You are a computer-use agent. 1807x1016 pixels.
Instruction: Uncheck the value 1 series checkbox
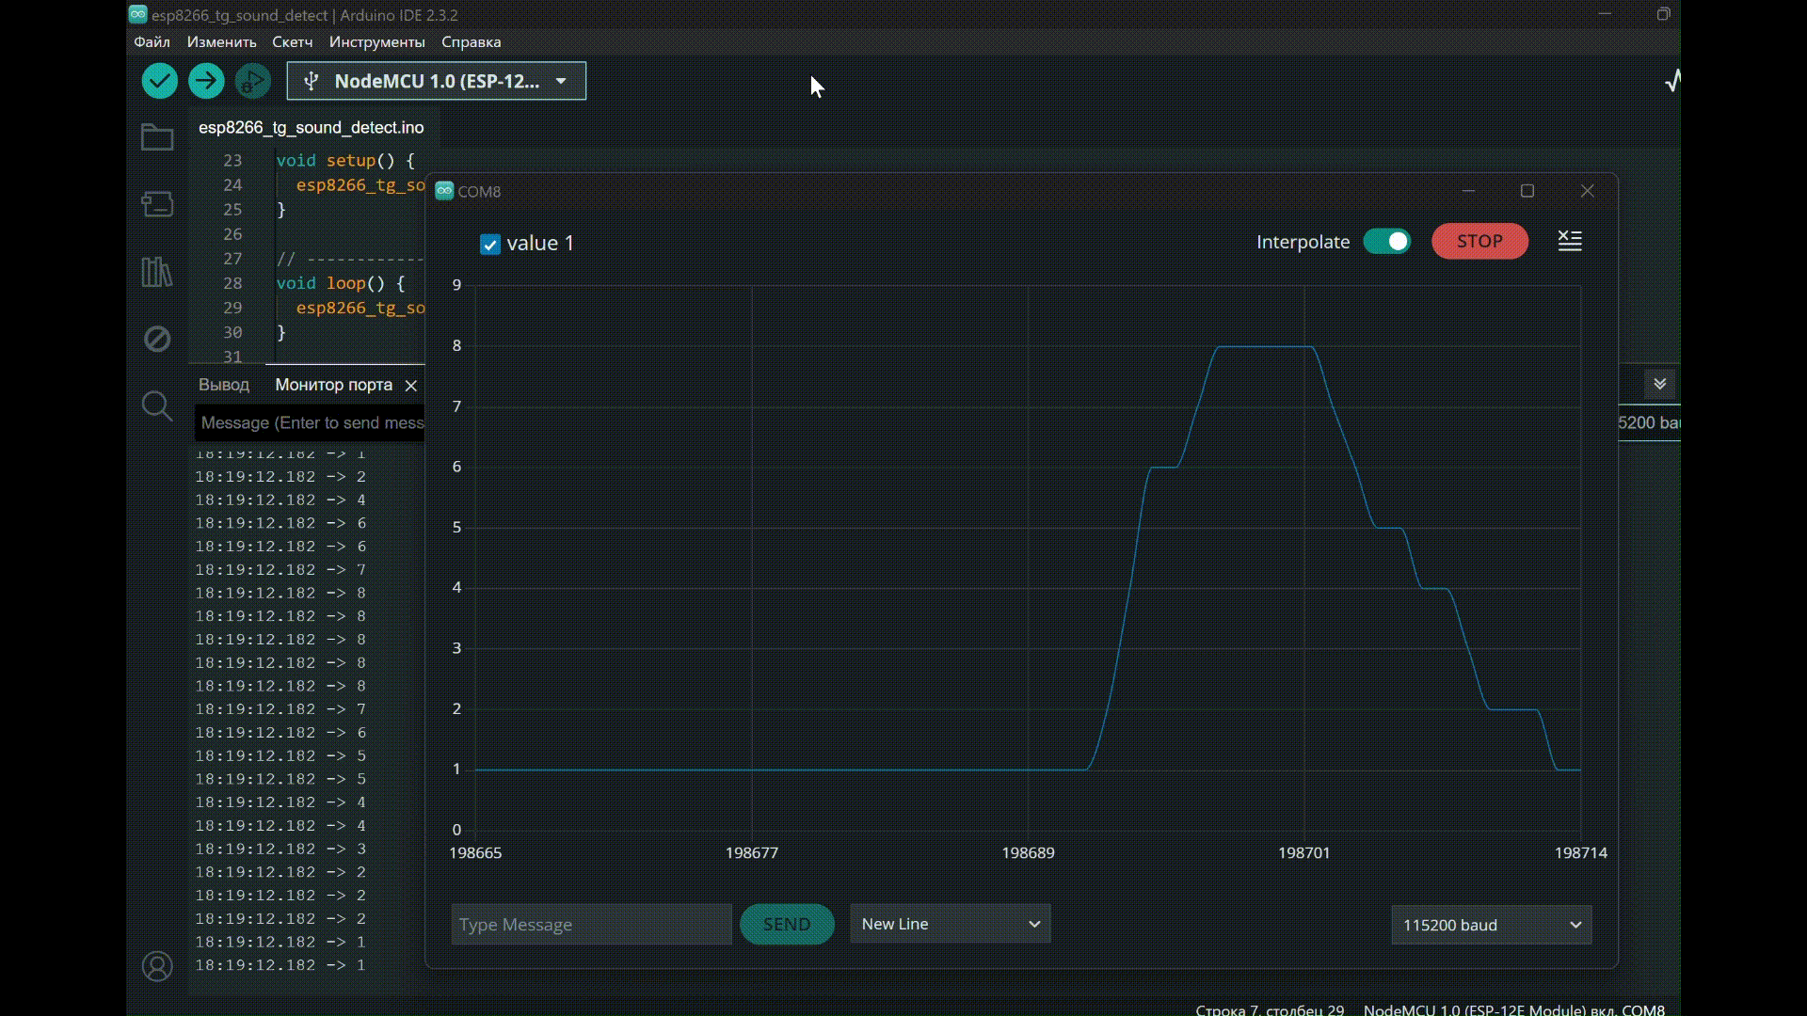pyautogui.click(x=490, y=245)
